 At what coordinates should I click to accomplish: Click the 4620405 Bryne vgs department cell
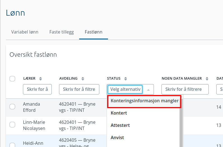77,142
